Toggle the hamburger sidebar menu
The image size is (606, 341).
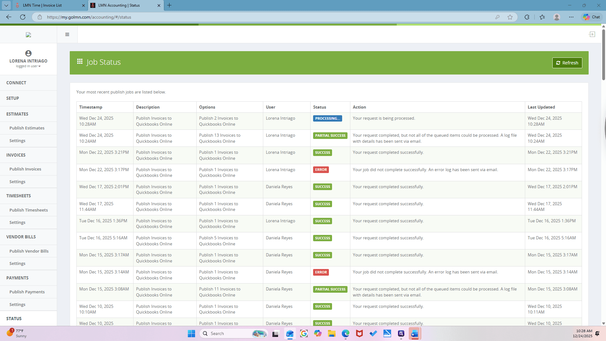(x=67, y=34)
